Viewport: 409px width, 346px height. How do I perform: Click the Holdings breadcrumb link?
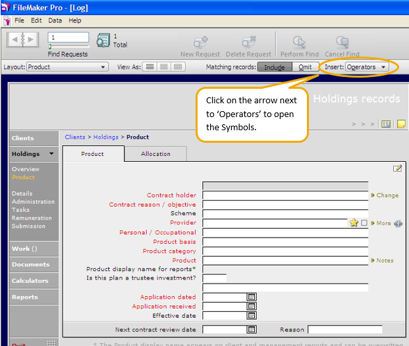tap(105, 137)
